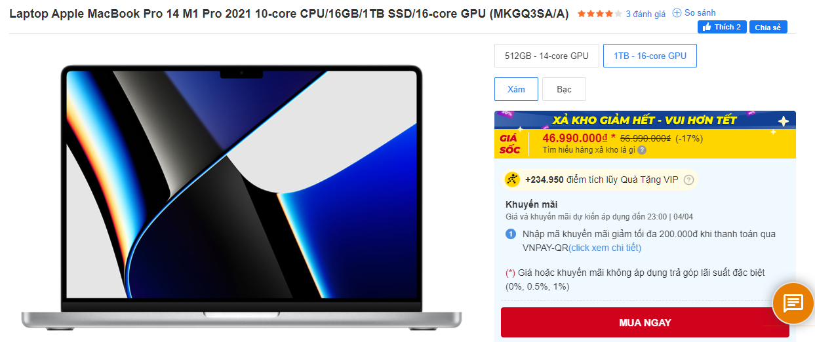815x342 pixels.
Task: Select the 1TB - 16-core GPU option
Action: pyautogui.click(x=650, y=56)
